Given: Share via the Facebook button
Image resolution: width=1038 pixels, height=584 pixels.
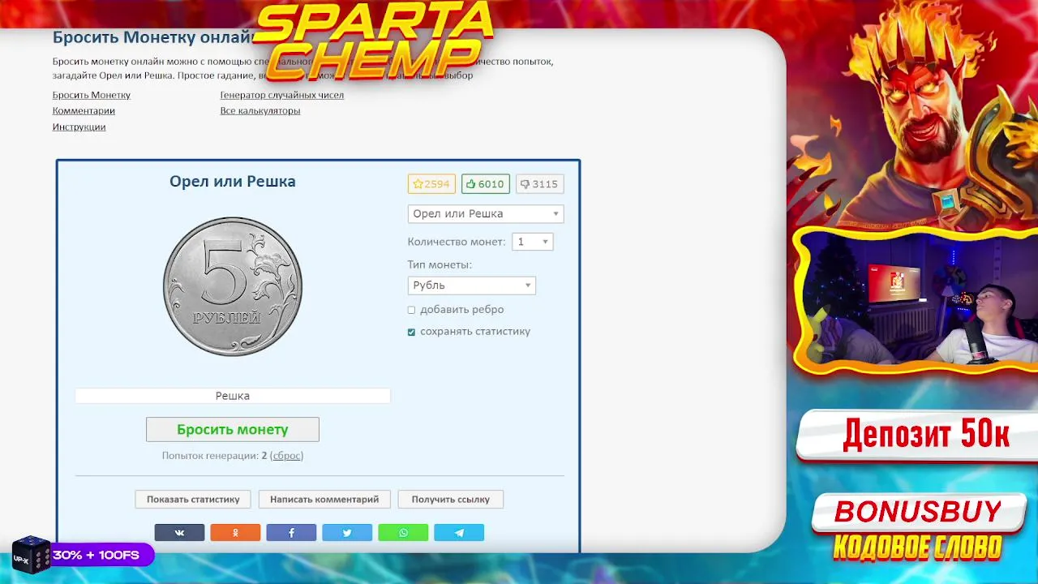Looking at the screenshot, I should click(x=291, y=533).
